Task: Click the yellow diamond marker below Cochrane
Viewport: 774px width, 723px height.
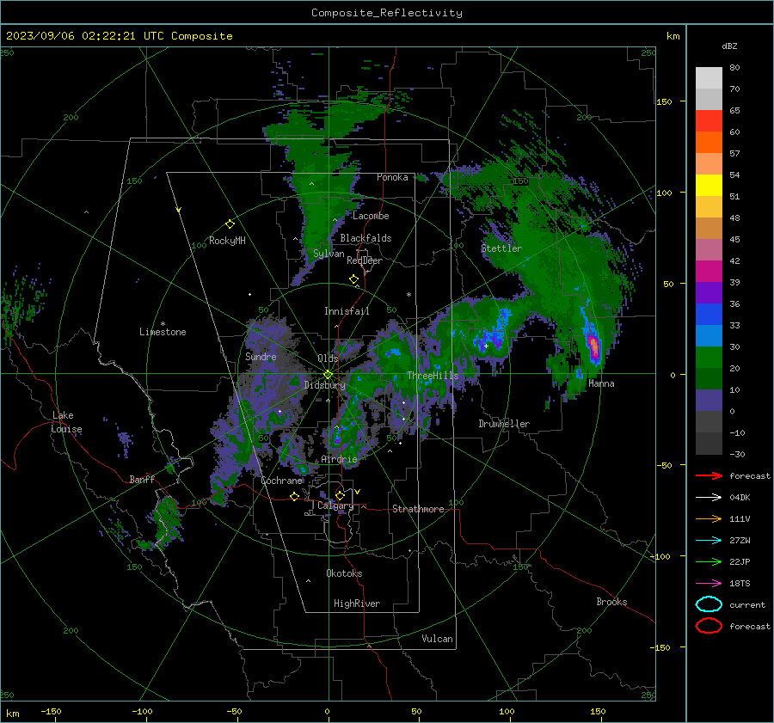Action: [x=295, y=496]
